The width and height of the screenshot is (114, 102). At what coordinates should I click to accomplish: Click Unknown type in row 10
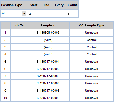click(92, 98)
